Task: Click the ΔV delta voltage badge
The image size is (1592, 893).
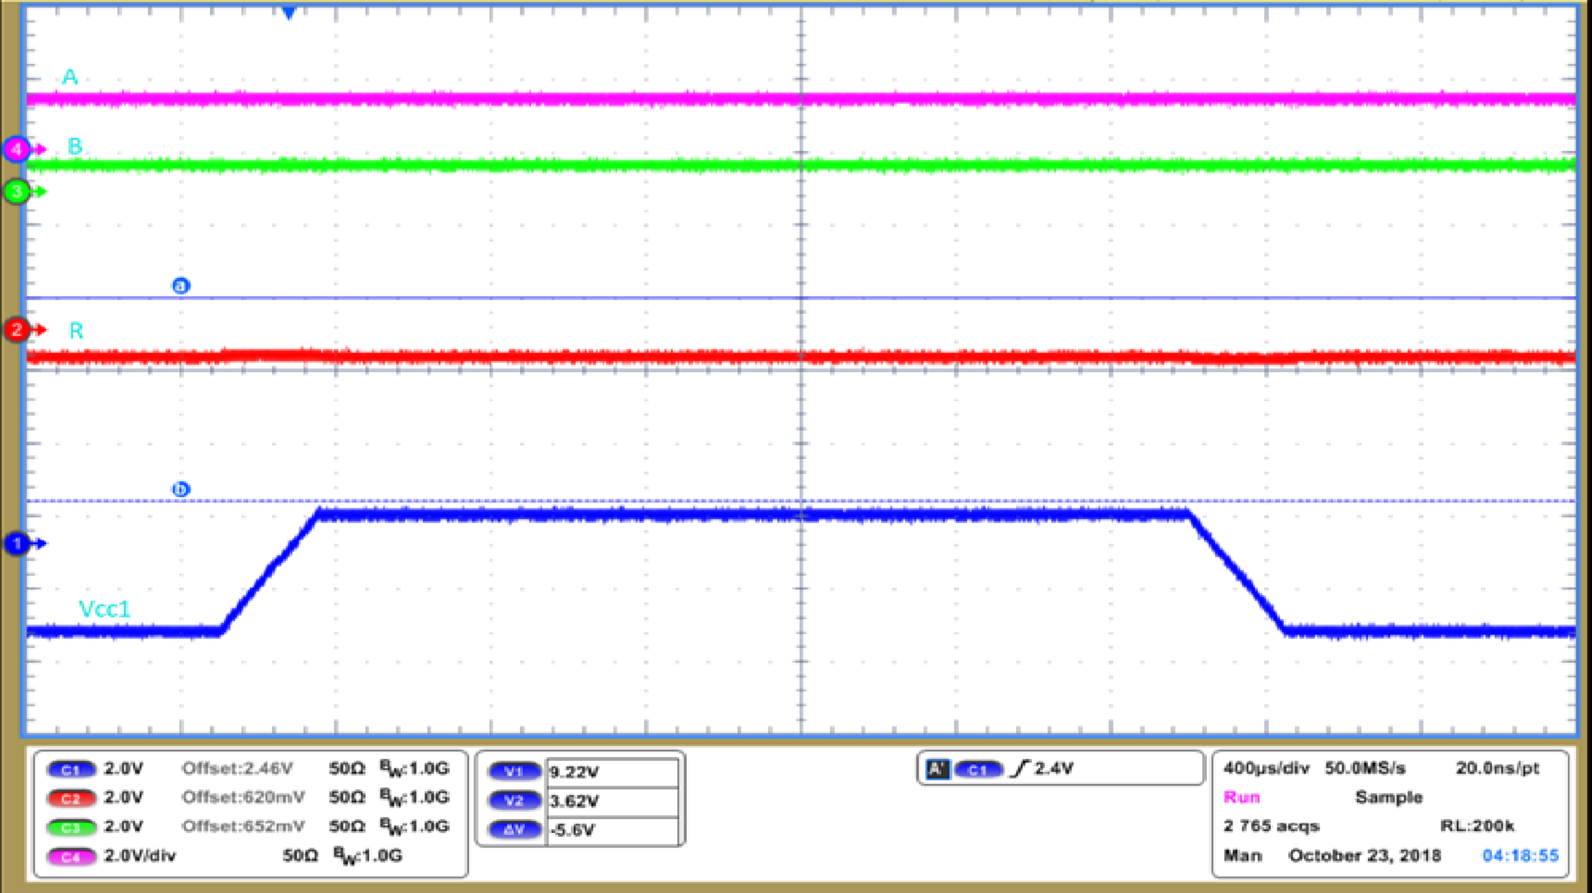Action: click(513, 830)
